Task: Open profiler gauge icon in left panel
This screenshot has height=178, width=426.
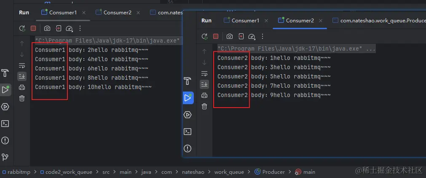Action: [70, 28]
